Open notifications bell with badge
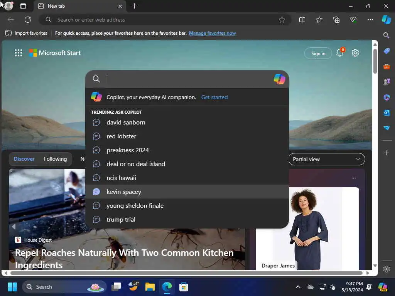Viewport: 395px width, 296px height. (340, 52)
